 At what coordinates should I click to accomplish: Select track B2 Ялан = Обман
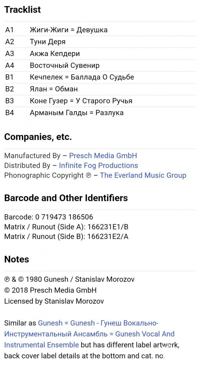click(100, 89)
